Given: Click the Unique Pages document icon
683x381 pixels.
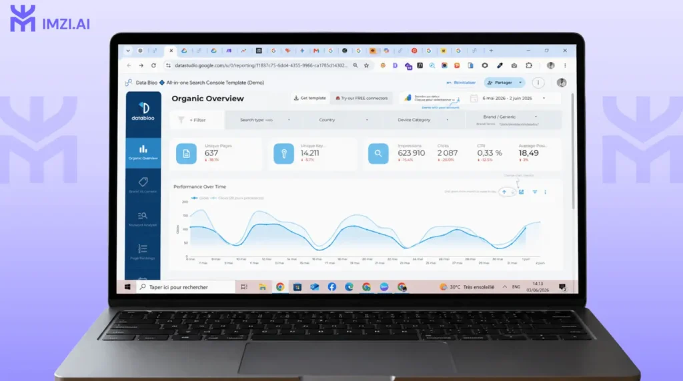Looking at the screenshot, I should [186, 153].
